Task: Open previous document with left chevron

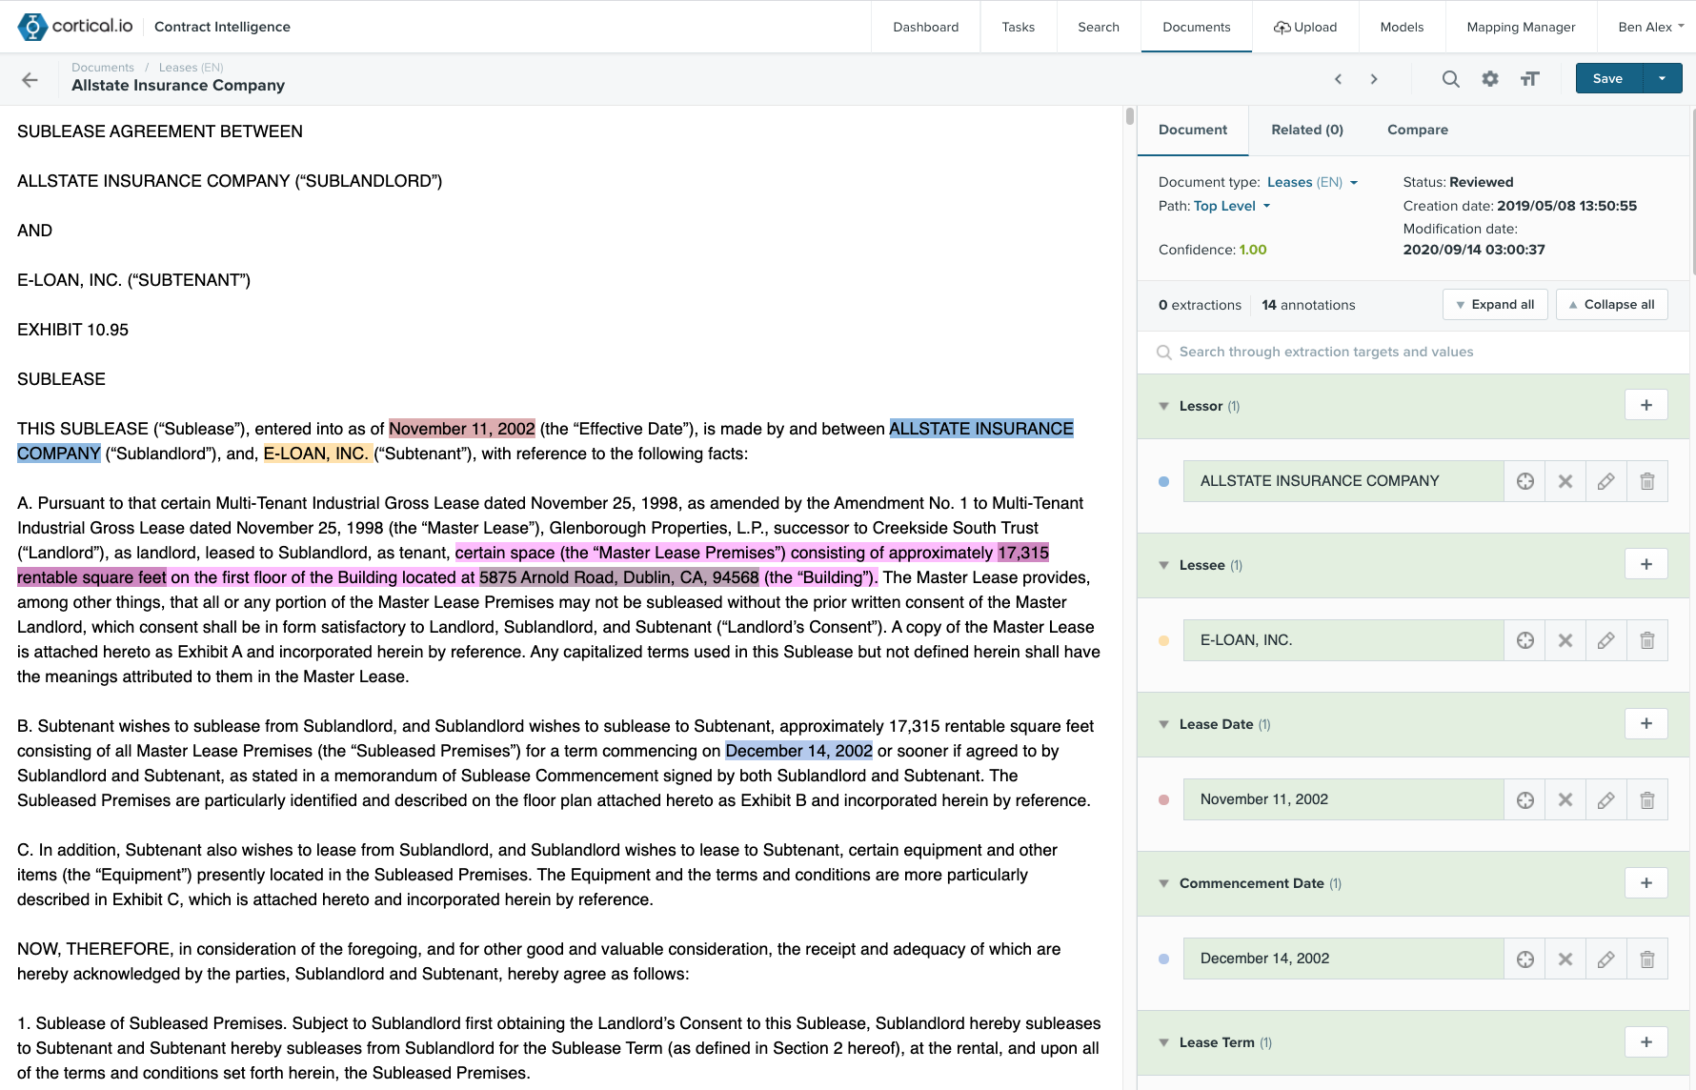Action: pyautogui.click(x=1339, y=79)
